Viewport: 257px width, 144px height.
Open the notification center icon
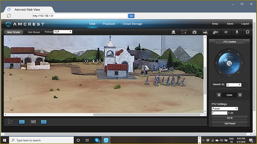pyautogui.click(x=251, y=140)
